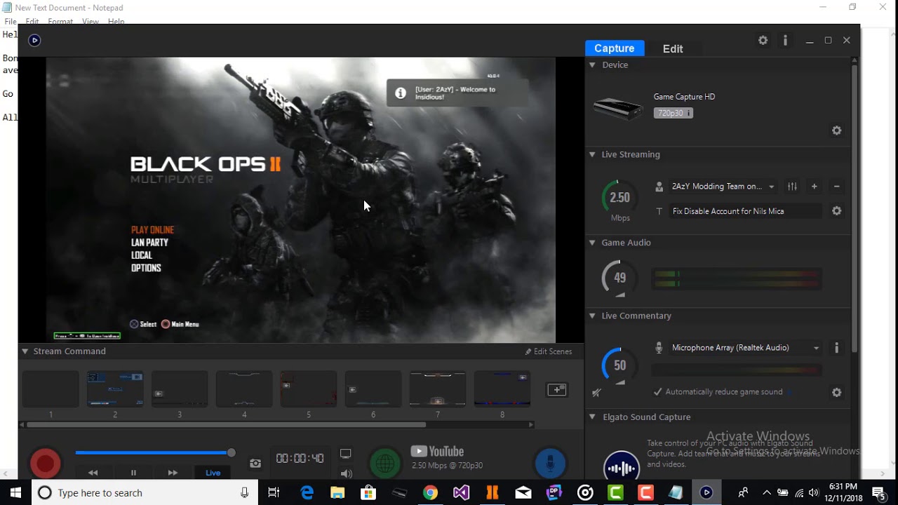Click the playback timeline slider handle
898x505 pixels.
(x=231, y=453)
